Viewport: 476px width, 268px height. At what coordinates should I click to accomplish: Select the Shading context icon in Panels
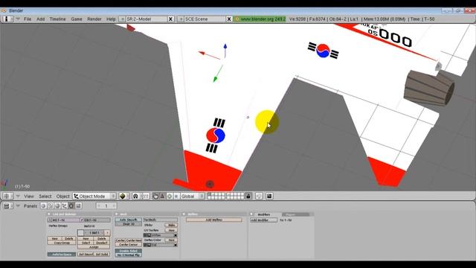(x=57, y=205)
